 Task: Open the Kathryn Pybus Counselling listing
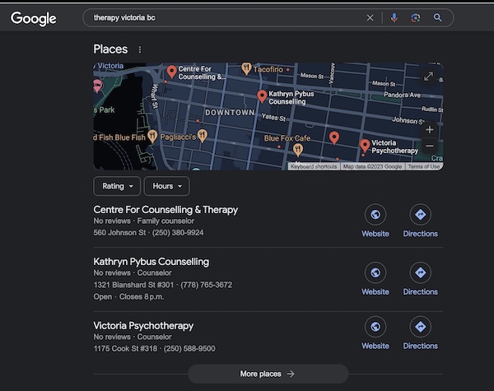[x=151, y=262]
